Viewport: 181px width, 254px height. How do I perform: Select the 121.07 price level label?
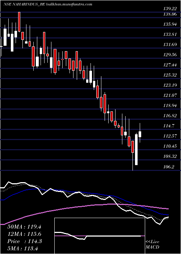[x=171, y=95]
